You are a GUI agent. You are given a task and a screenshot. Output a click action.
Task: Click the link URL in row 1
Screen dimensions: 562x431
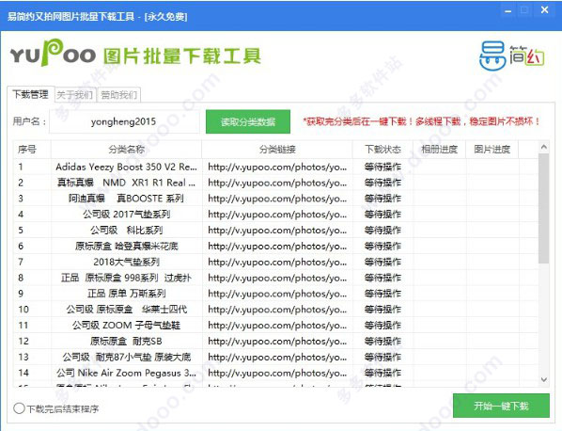[277, 167]
